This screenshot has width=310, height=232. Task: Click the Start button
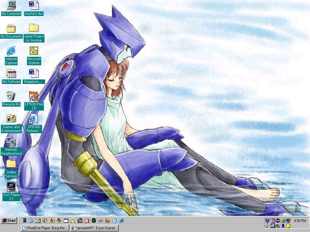coord(9,221)
